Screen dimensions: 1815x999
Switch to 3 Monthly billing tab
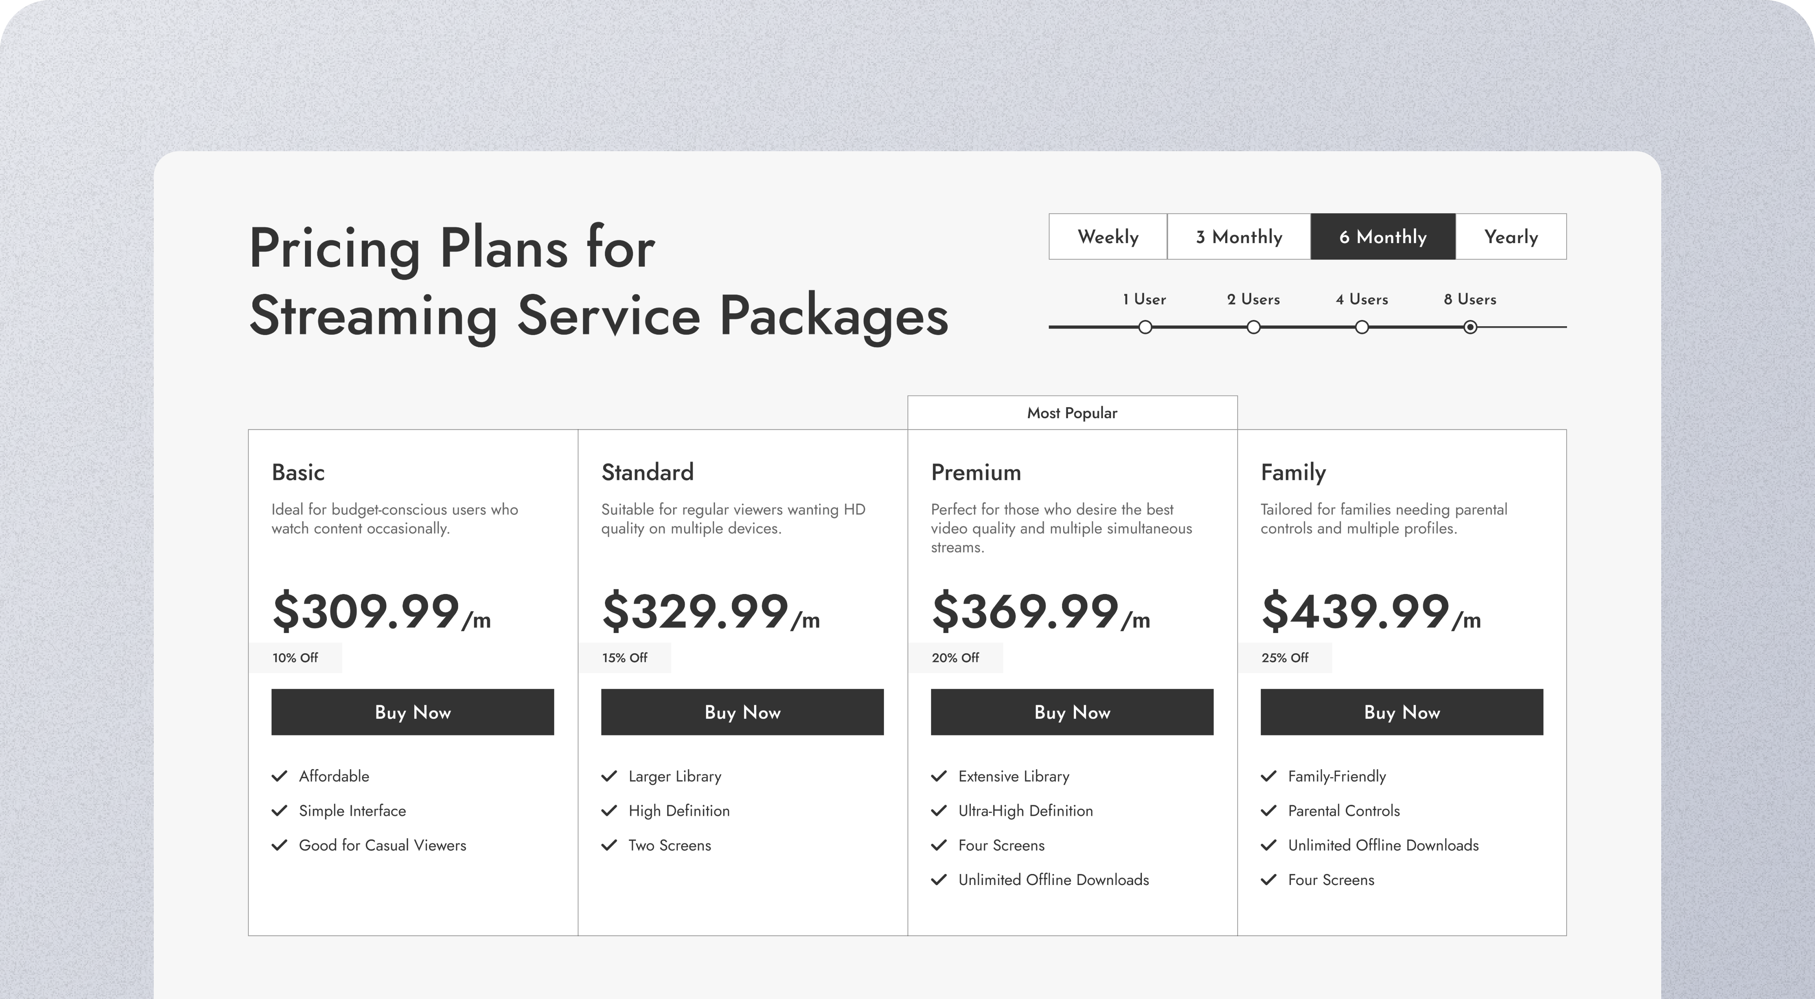(1239, 237)
